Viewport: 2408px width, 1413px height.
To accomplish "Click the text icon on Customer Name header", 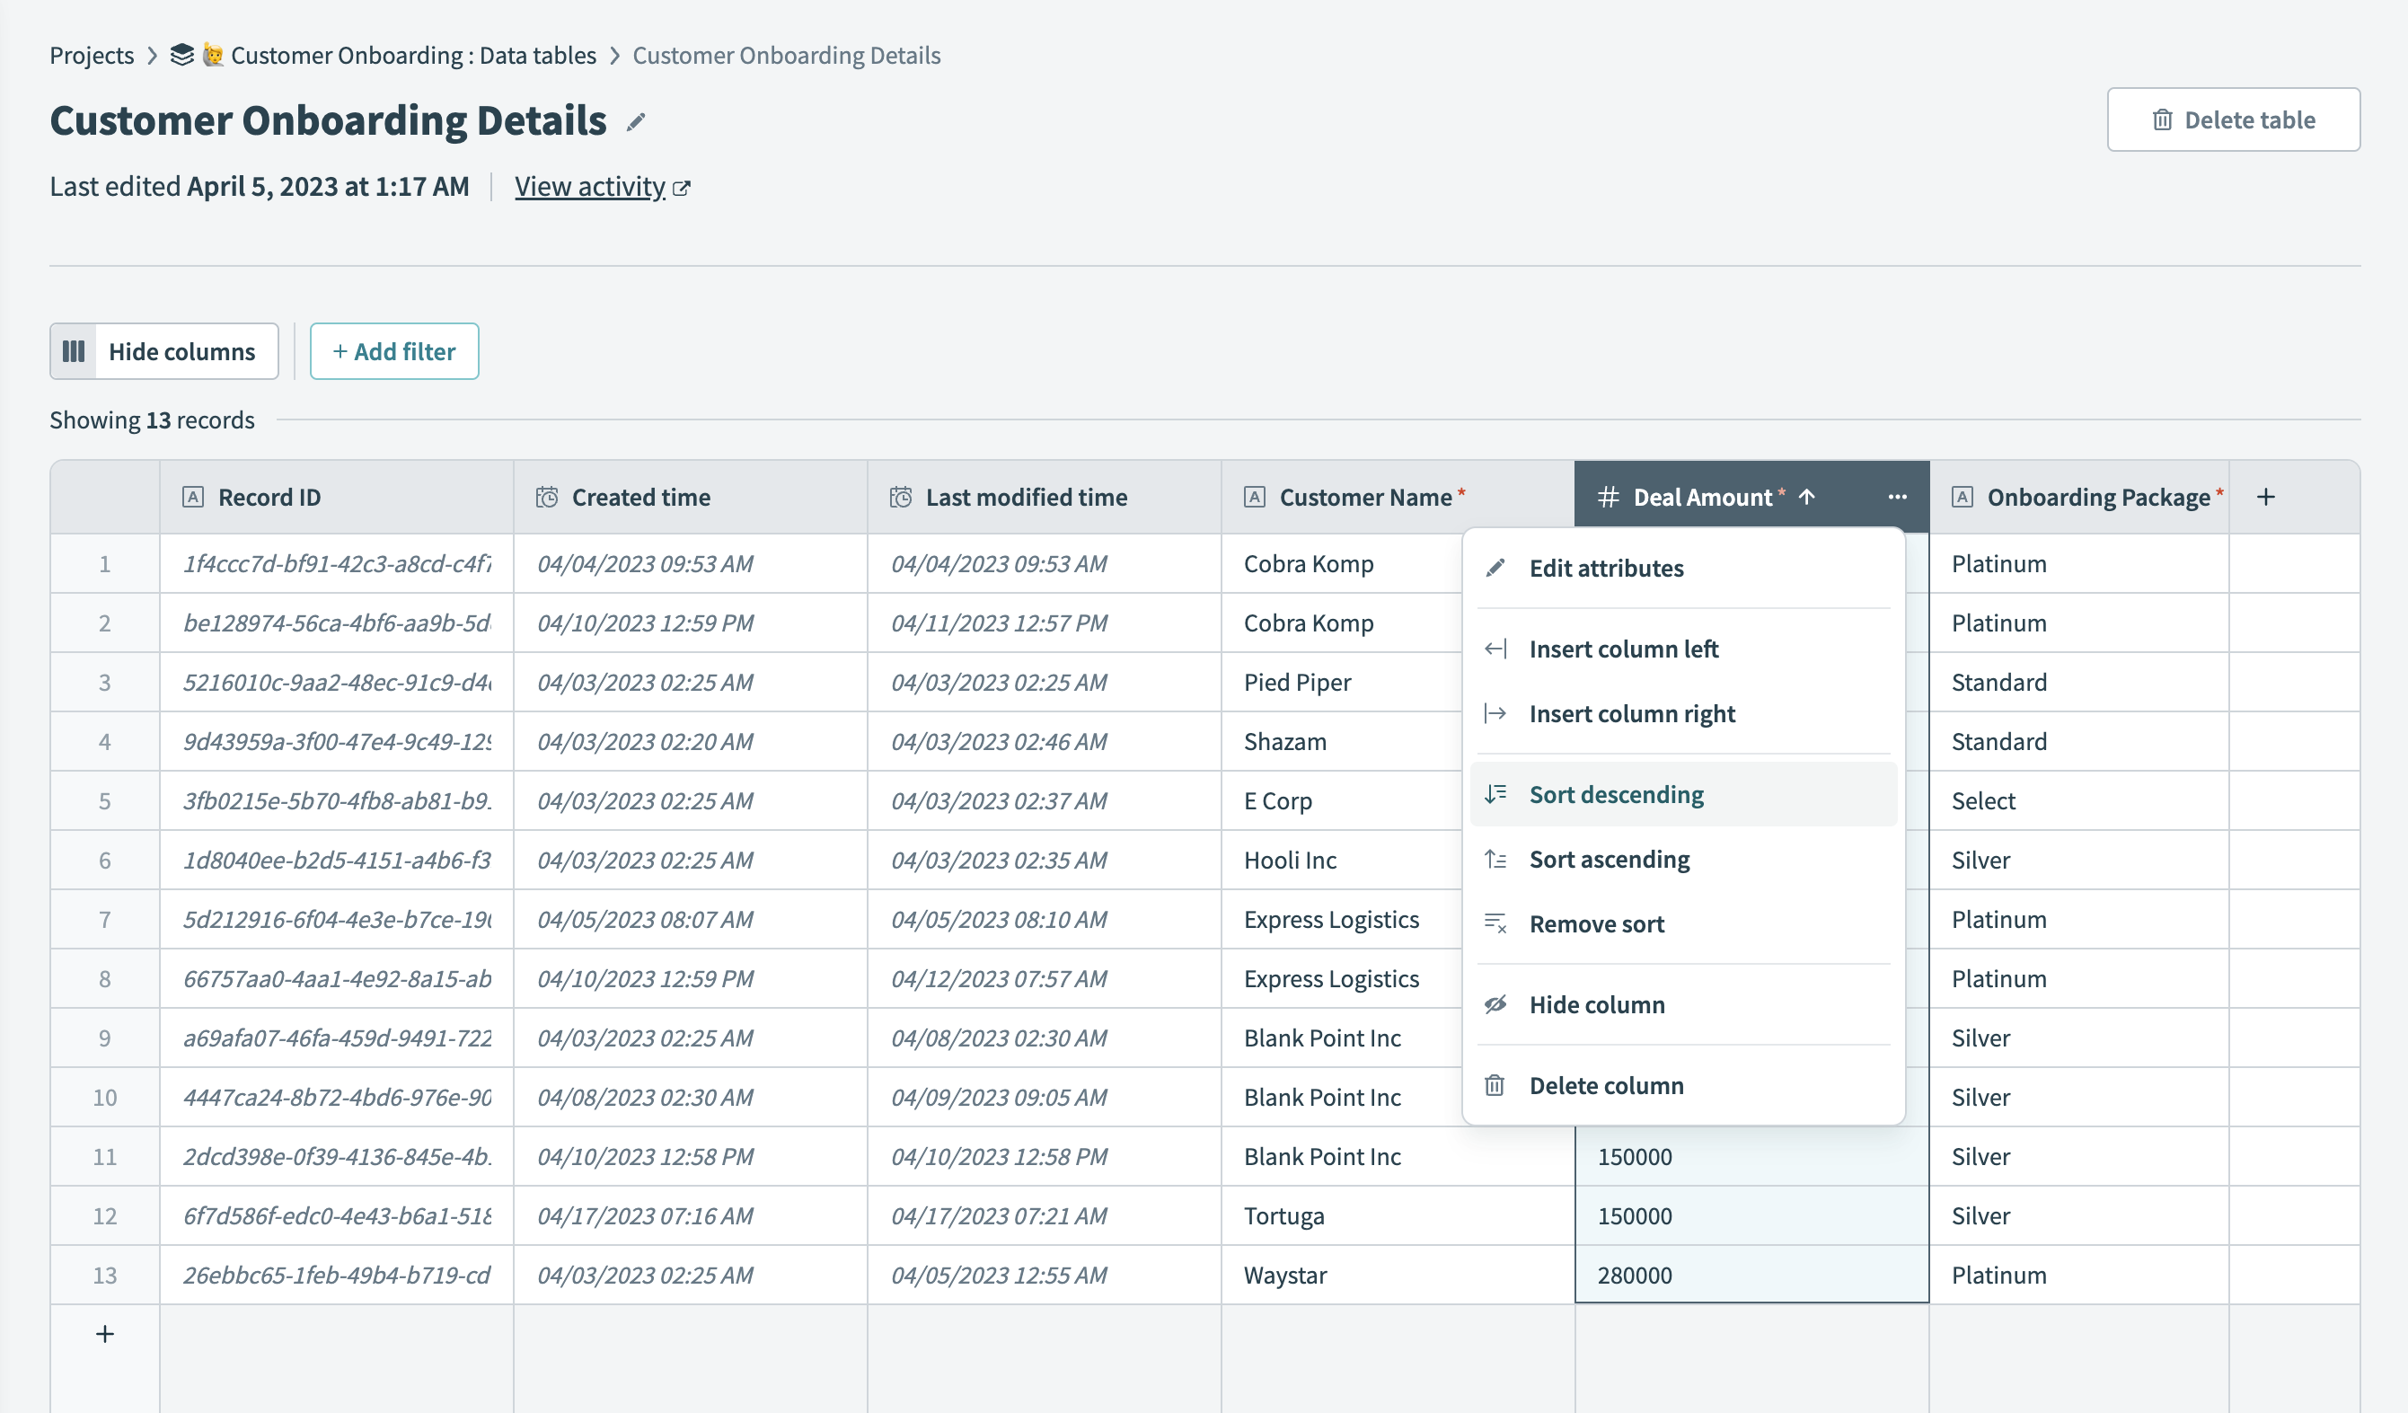I will point(1254,497).
